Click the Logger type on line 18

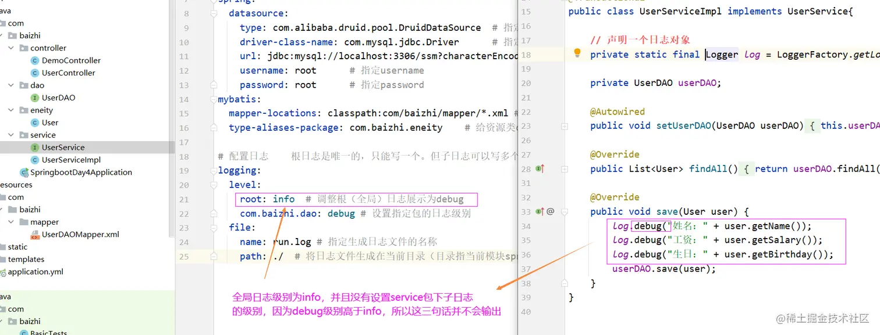[x=722, y=55]
